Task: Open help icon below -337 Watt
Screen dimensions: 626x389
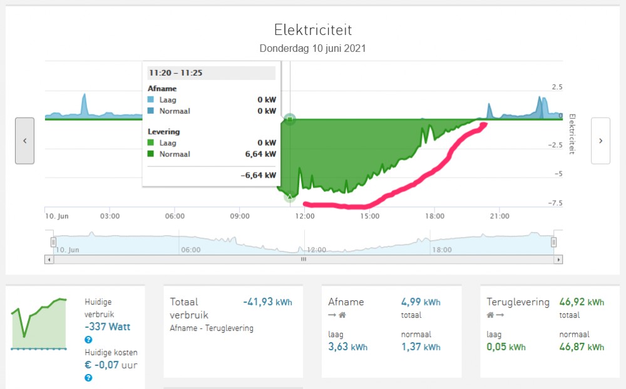Action: pos(88,340)
